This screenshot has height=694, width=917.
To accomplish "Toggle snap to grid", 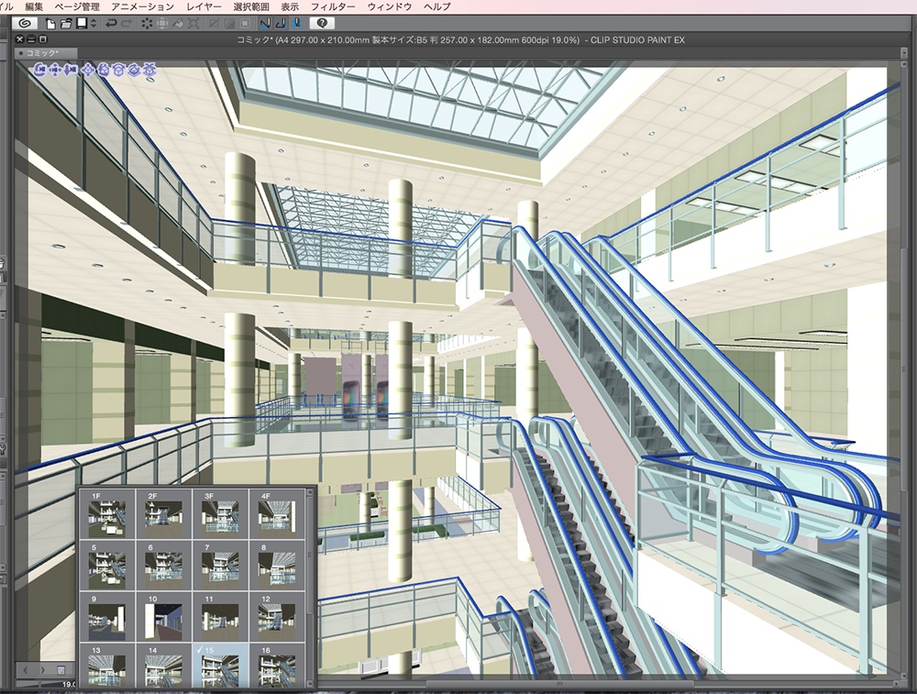I will (x=296, y=24).
